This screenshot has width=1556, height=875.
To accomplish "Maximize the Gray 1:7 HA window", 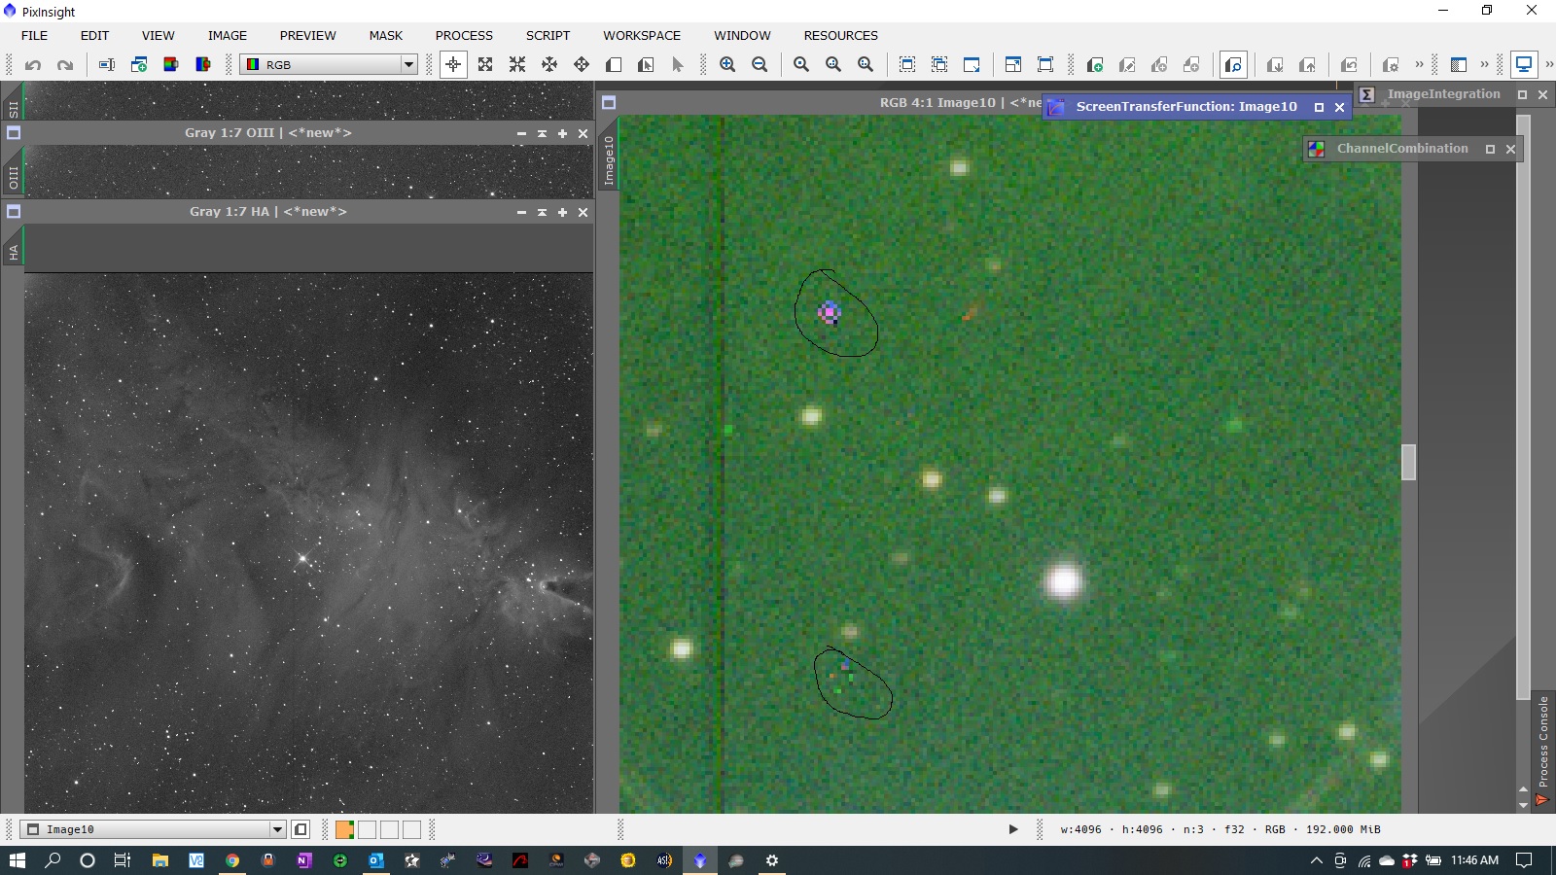I will [562, 212].
